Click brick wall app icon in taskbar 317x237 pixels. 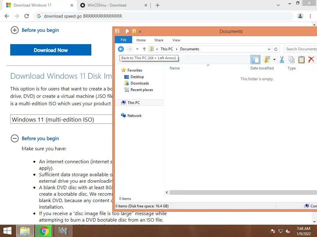(63, 231)
